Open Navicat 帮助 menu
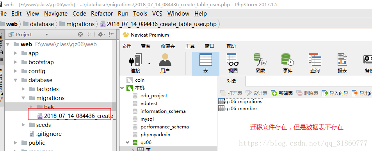 point(231,46)
